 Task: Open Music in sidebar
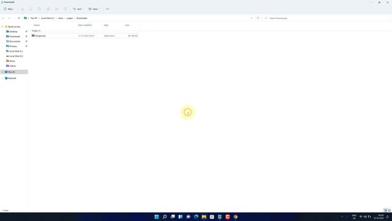(x=12, y=61)
